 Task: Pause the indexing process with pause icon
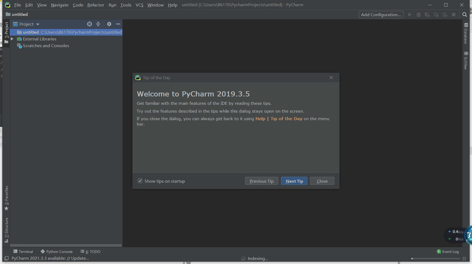pos(464,258)
